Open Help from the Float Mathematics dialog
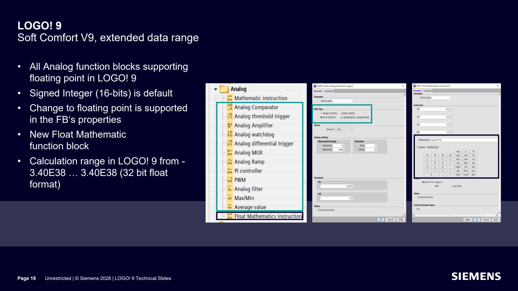The width and height of the screenshot is (518, 291). [x=496, y=220]
